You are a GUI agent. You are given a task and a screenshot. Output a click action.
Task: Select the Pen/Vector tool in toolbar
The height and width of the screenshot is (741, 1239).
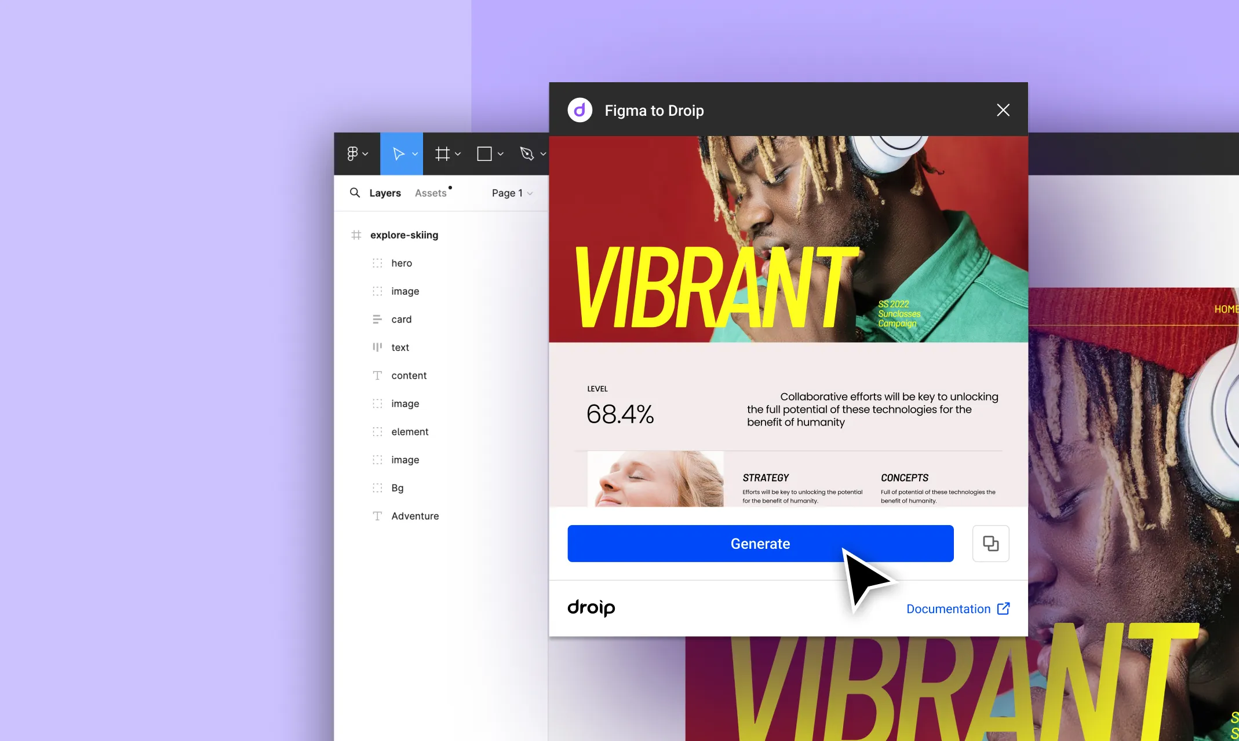click(x=527, y=153)
